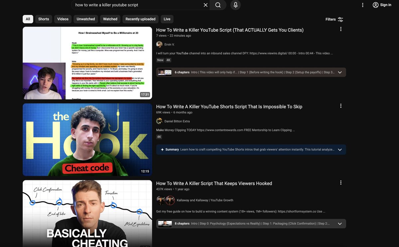399x247 pixels.
Task: Open the Kallaway and Kallaway channel link
Action: [205, 200]
